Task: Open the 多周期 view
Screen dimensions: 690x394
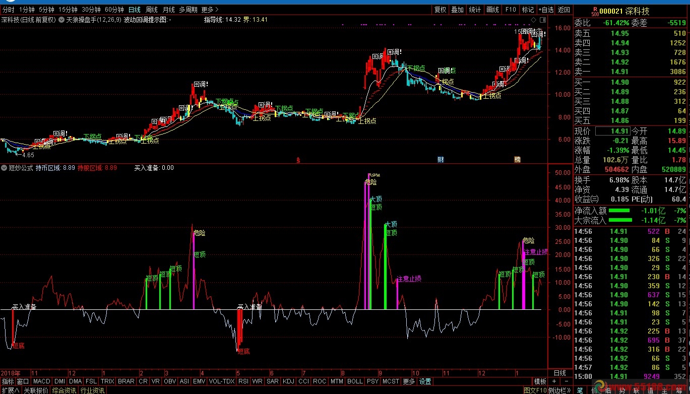Action: point(188,10)
